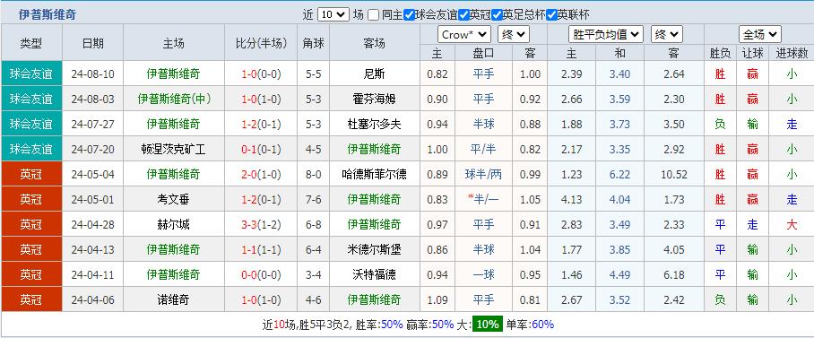Uncheck the 球会友谊 filter checkbox

[x=409, y=15]
